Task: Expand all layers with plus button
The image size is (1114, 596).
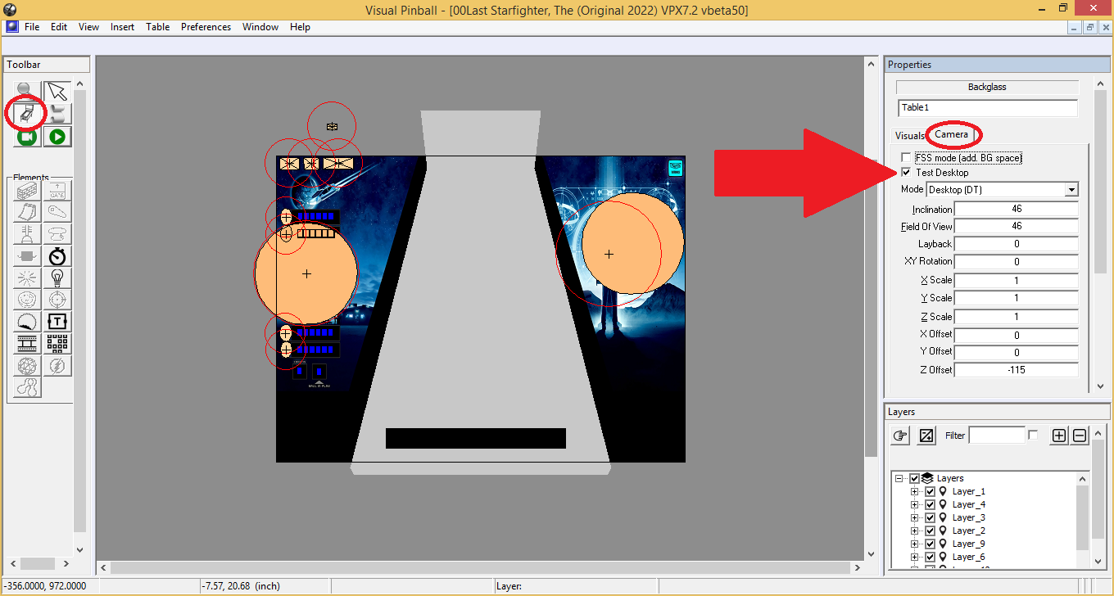Action: (x=1059, y=436)
